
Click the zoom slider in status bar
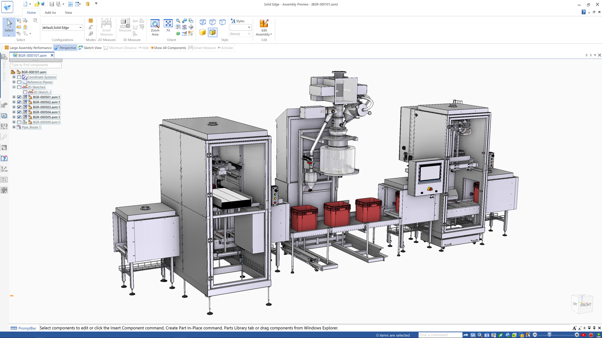pos(549,335)
